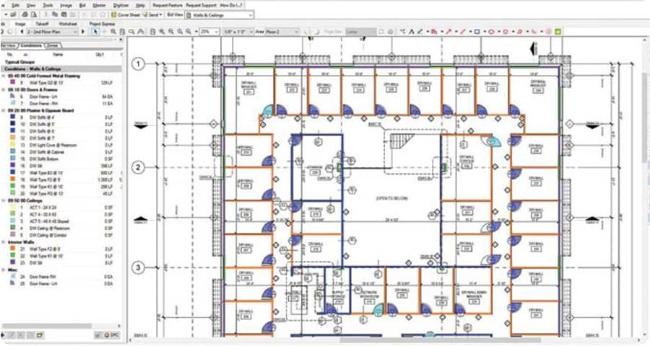650x346 pixels.
Task: Select row 24 Door Frame under Misc
Action: [x=61, y=277]
